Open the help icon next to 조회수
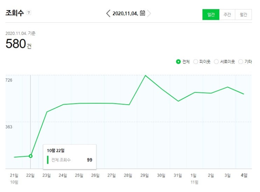 point(29,13)
